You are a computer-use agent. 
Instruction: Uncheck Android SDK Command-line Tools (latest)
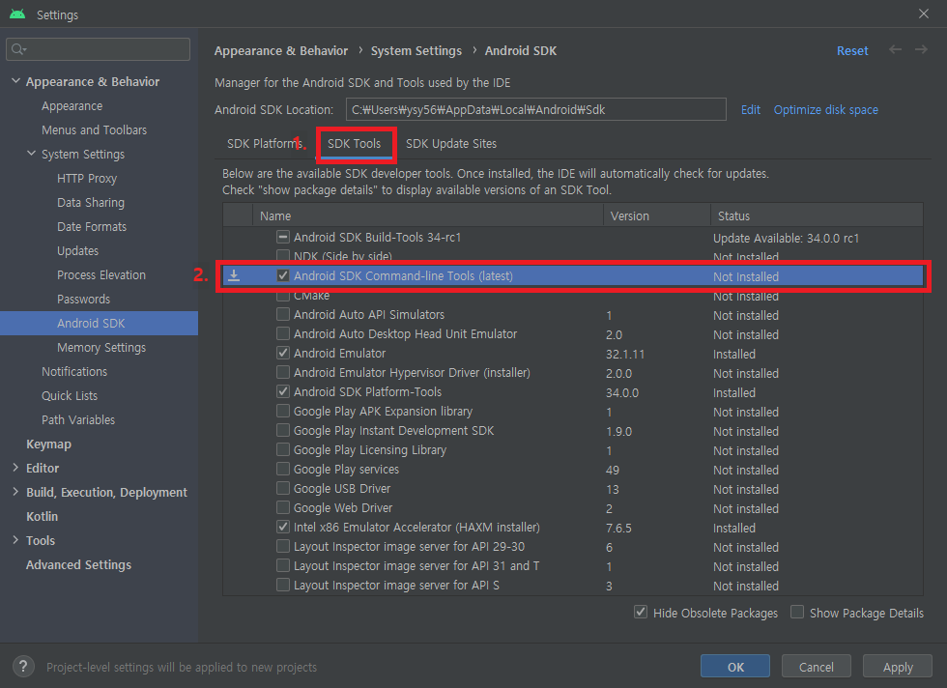click(282, 275)
